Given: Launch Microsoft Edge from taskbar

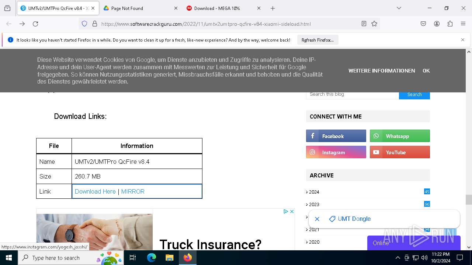Looking at the screenshot, I should click(x=152, y=258).
